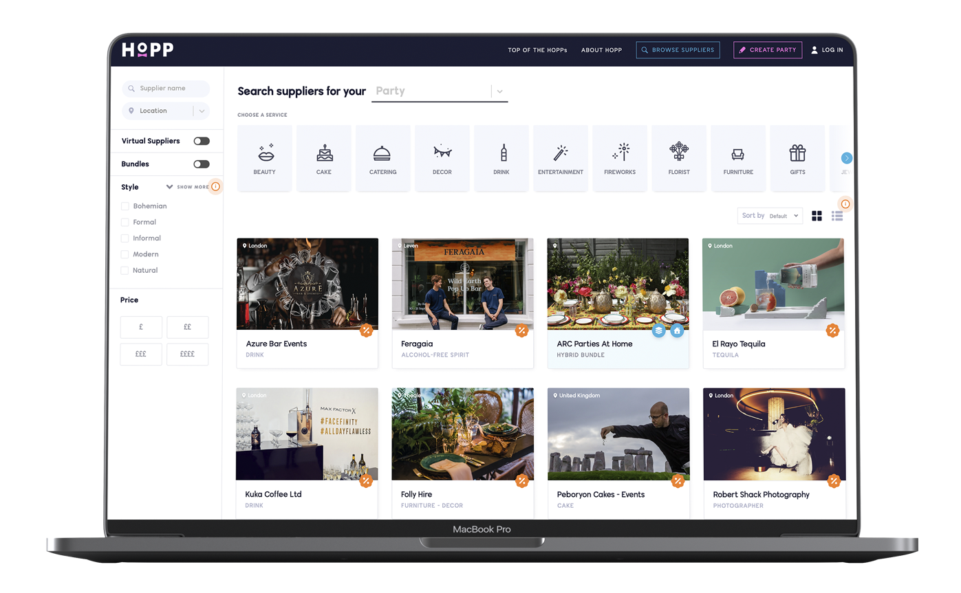This screenshot has height=593, width=961.
Task: Open the Kuka Coffee Ltd card image
Action: pos(307,434)
